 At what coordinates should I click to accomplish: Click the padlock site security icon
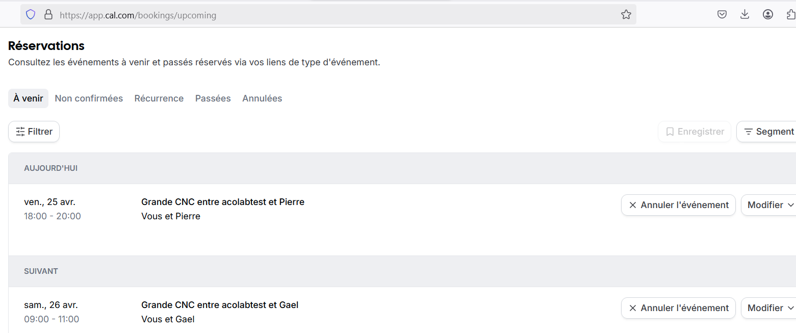(48, 15)
